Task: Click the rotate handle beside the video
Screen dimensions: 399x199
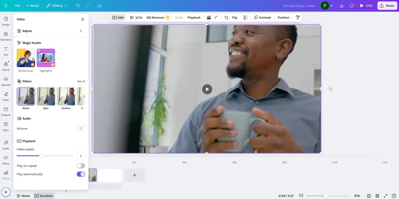Action: click(330, 89)
